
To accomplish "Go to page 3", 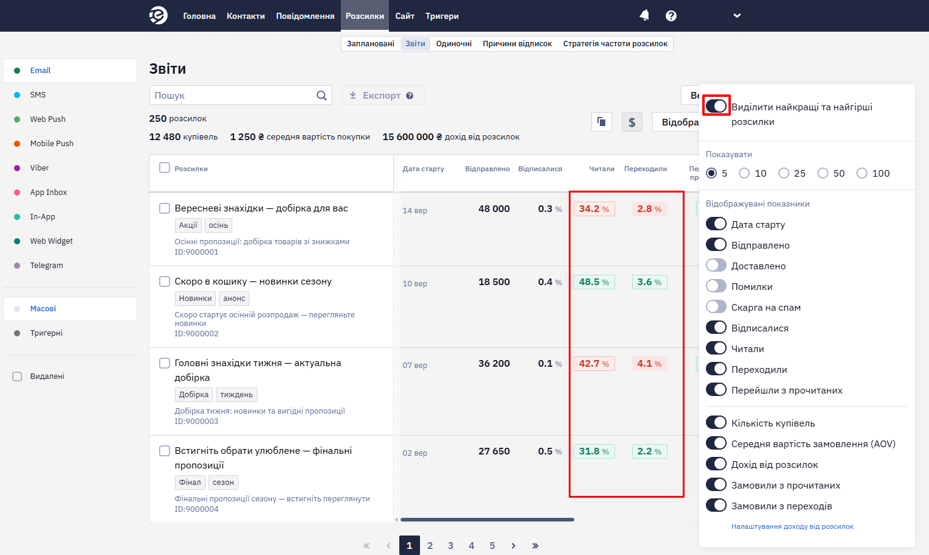I will coord(450,546).
